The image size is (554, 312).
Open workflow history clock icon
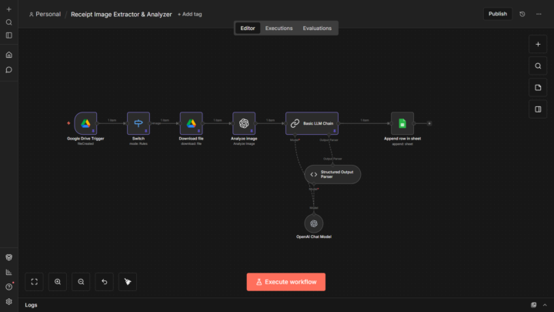(522, 14)
